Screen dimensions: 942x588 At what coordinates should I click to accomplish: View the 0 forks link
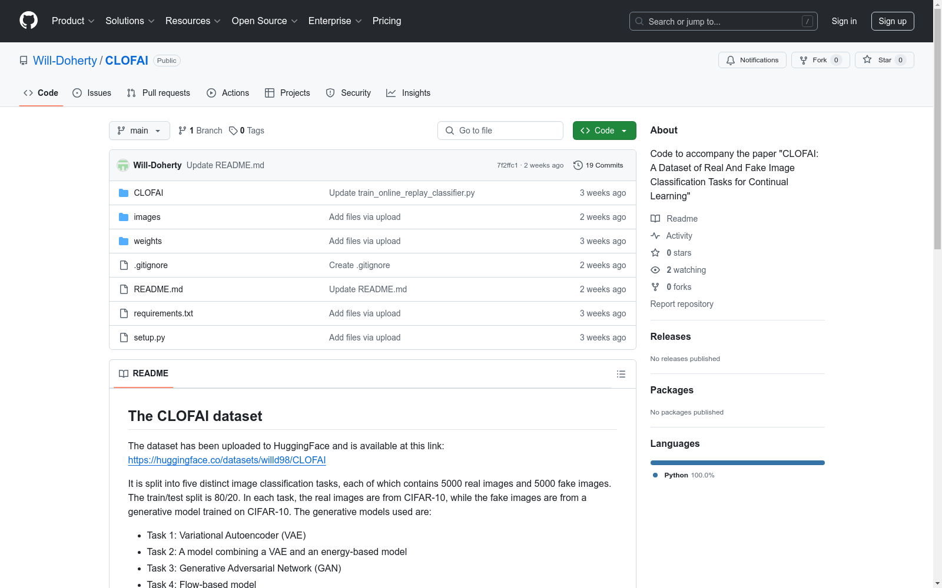coord(671,287)
